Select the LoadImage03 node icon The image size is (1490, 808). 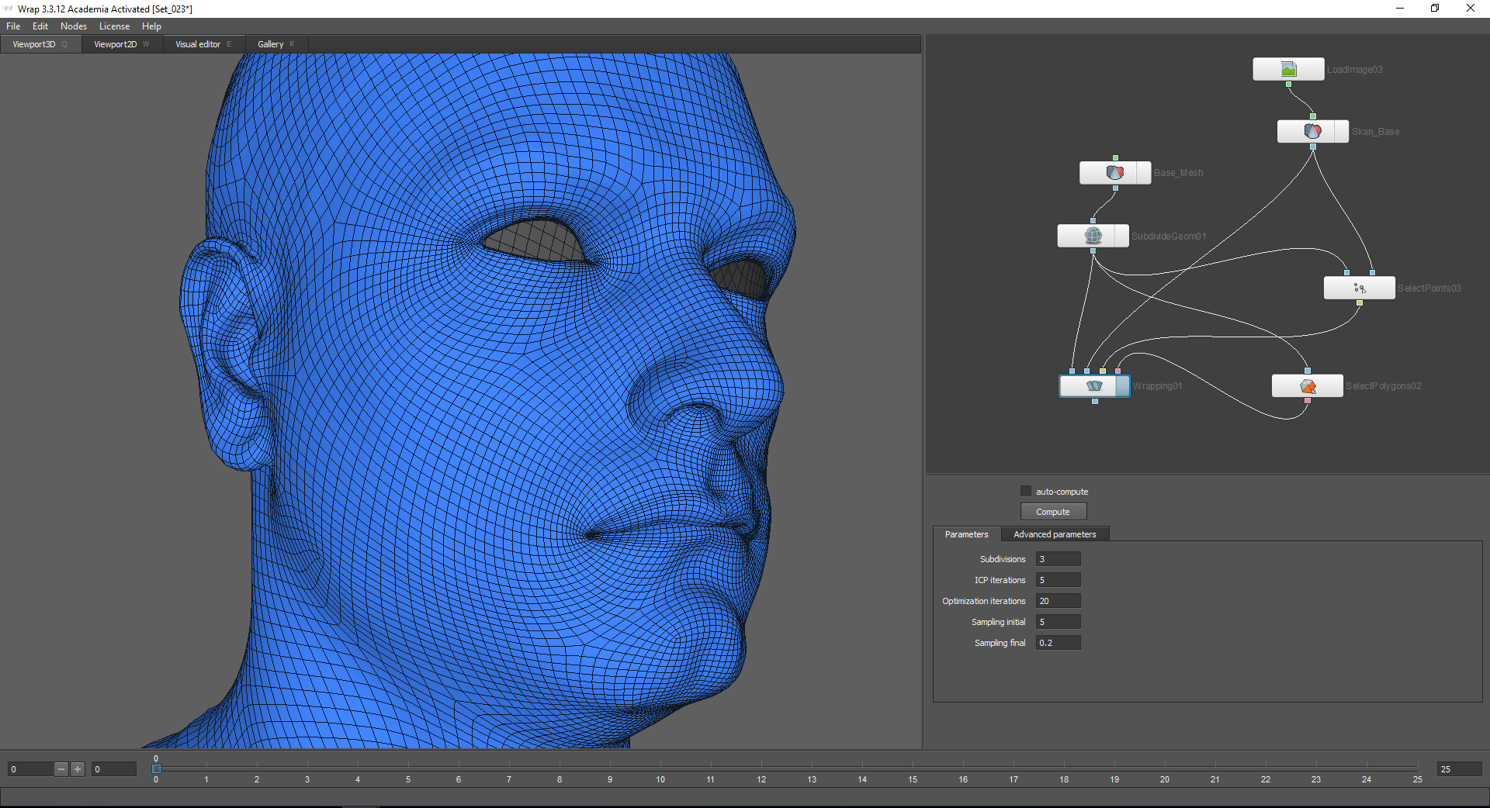click(1288, 70)
